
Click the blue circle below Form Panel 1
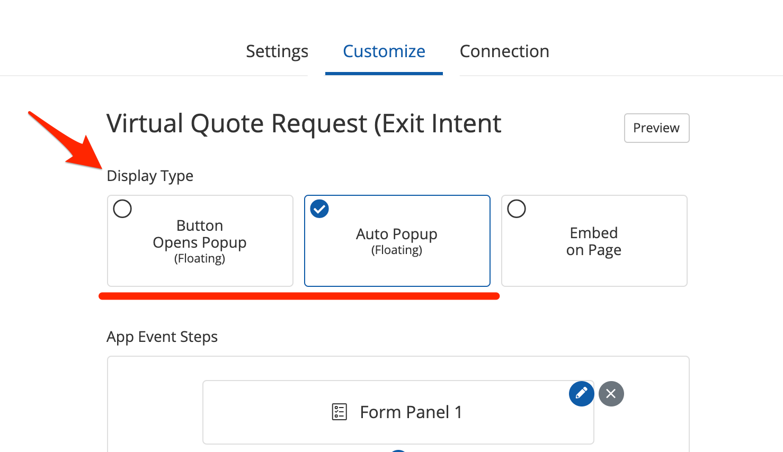(x=398, y=450)
